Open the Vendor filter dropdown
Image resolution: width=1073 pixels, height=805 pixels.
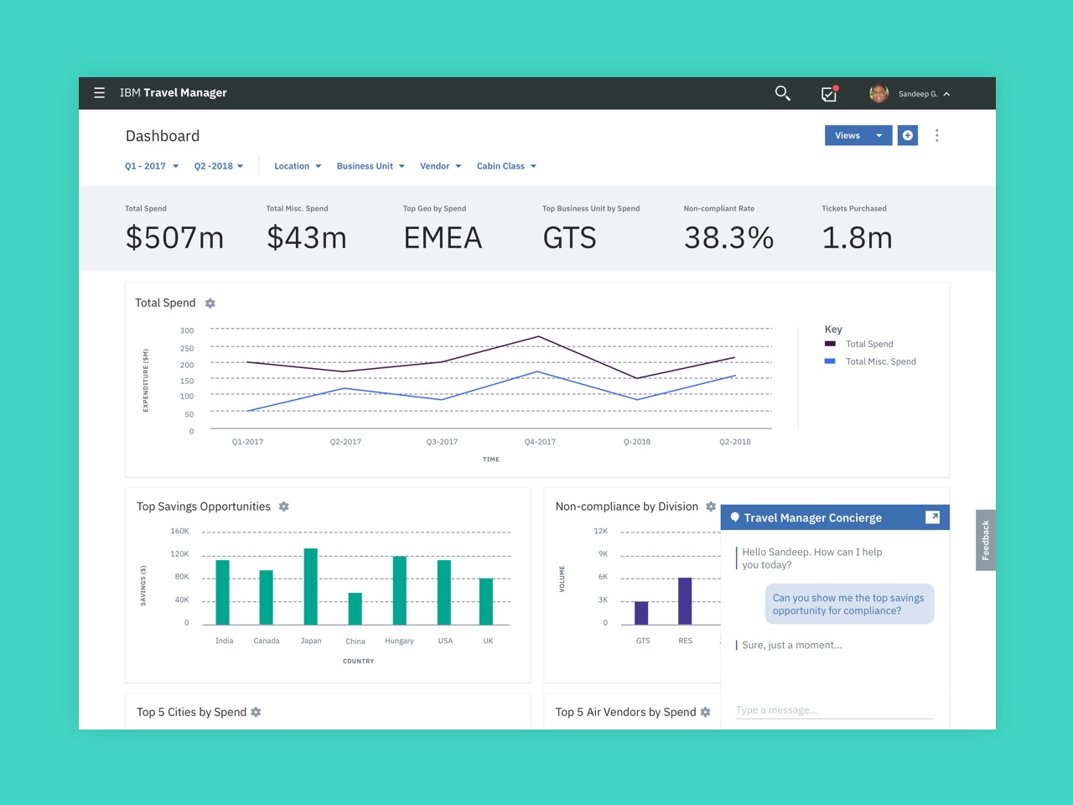439,165
